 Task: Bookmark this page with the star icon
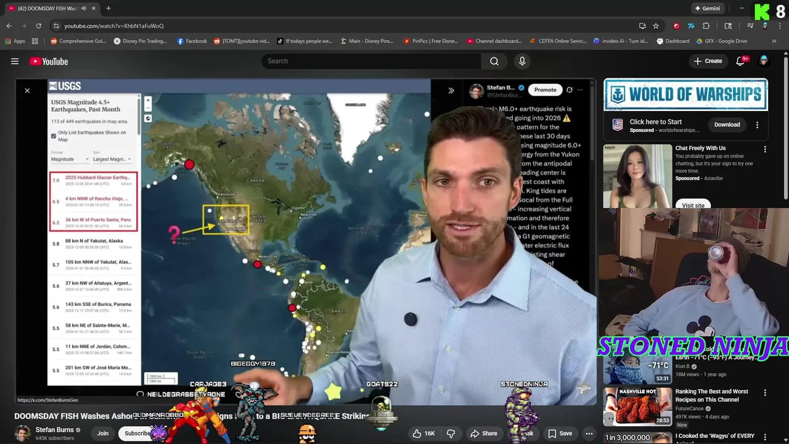coord(656,26)
